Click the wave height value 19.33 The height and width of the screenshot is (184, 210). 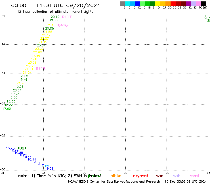[54, 20]
